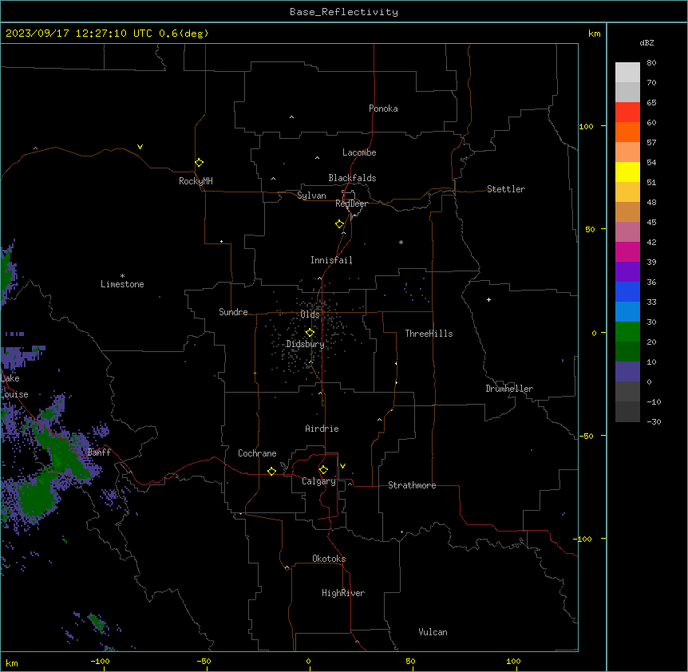
Task: Click the Lacombe city label
Action: pyautogui.click(x=359, y=152)
